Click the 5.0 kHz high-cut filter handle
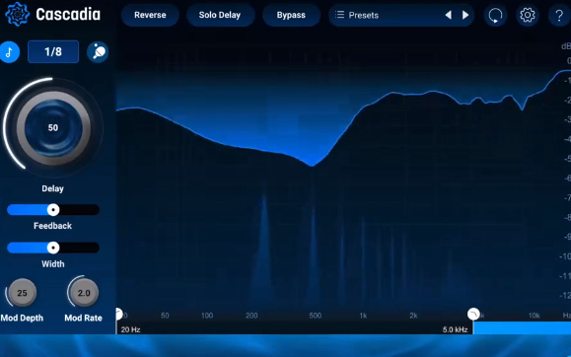 click(x=473, y=314)
